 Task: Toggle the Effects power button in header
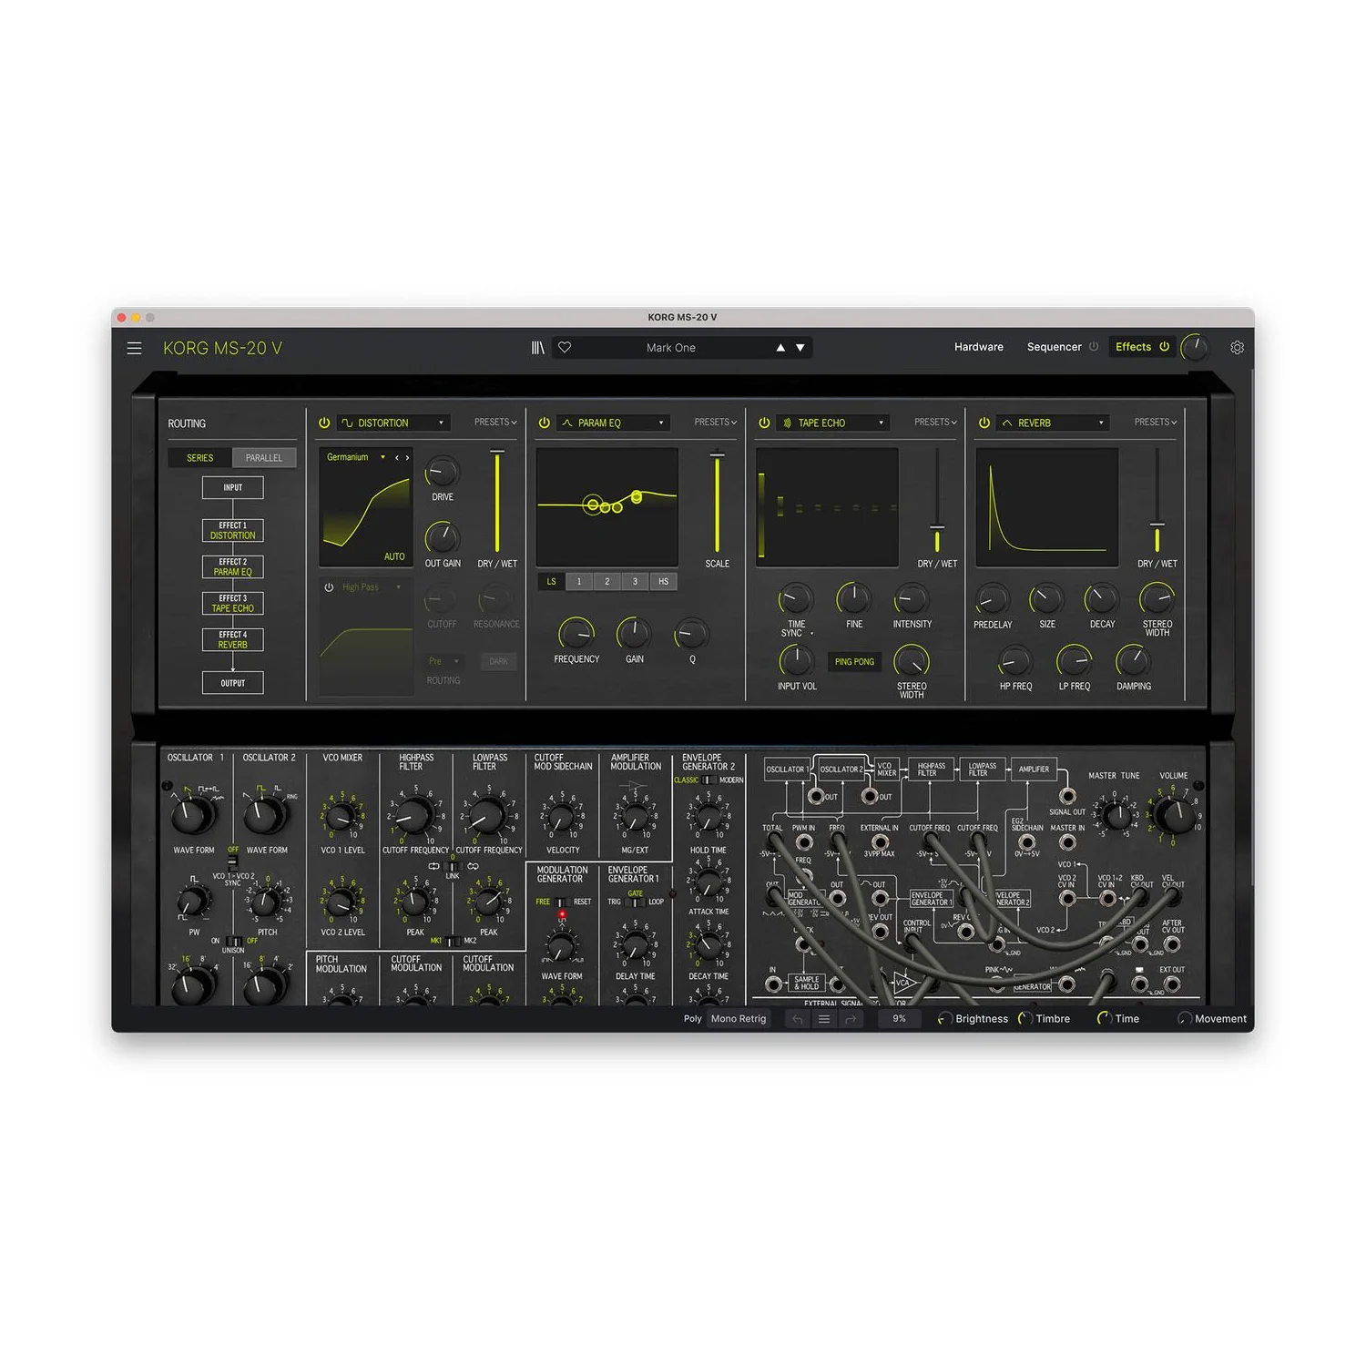coord(1164,347)
